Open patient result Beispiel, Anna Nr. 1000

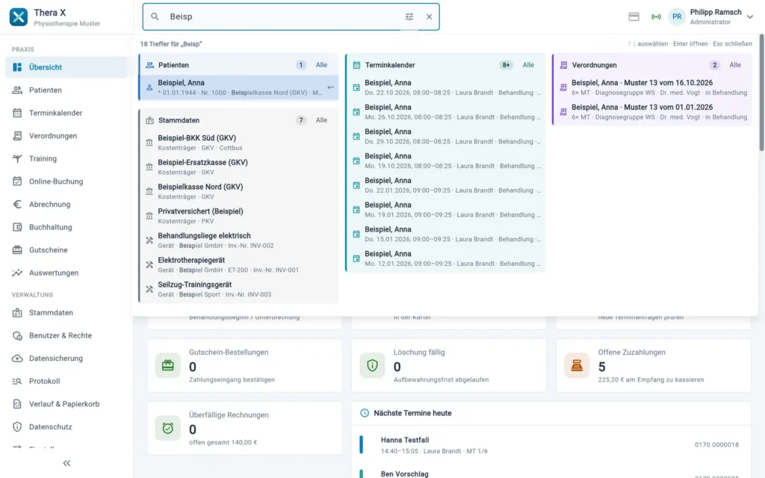tap(239, 87)
